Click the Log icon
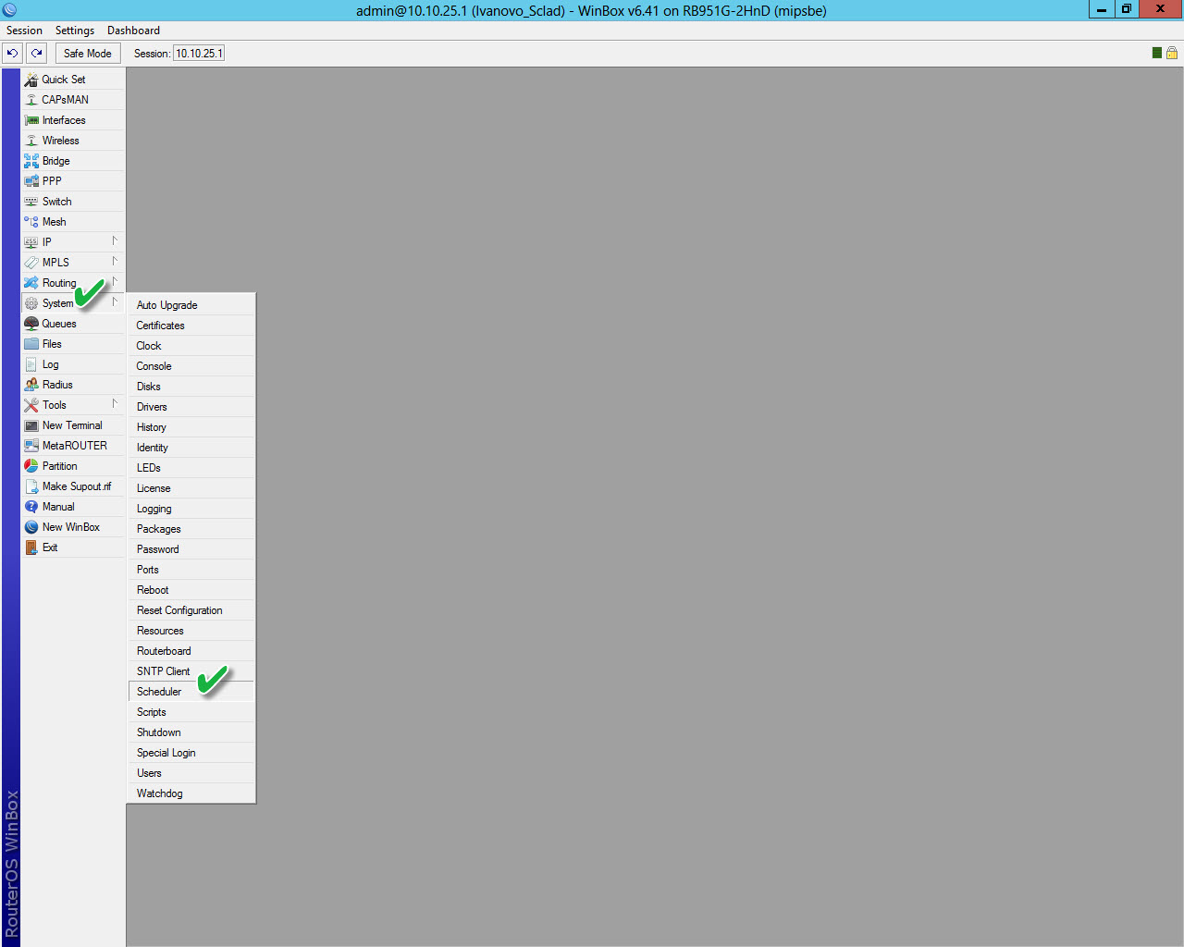1184x947 pixels. click(x=31, y=364)
